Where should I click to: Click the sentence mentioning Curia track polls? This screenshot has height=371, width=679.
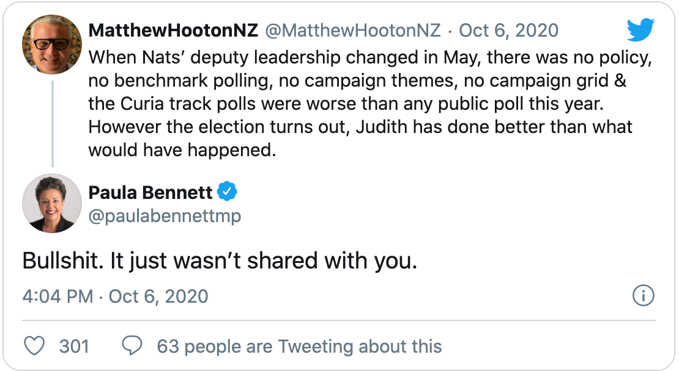[x=346, y=104]
